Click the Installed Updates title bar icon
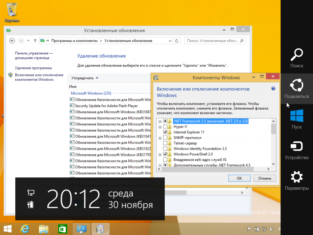Image resolution: width=313 pixels, height=235 pixels. [x=8, y=31]
